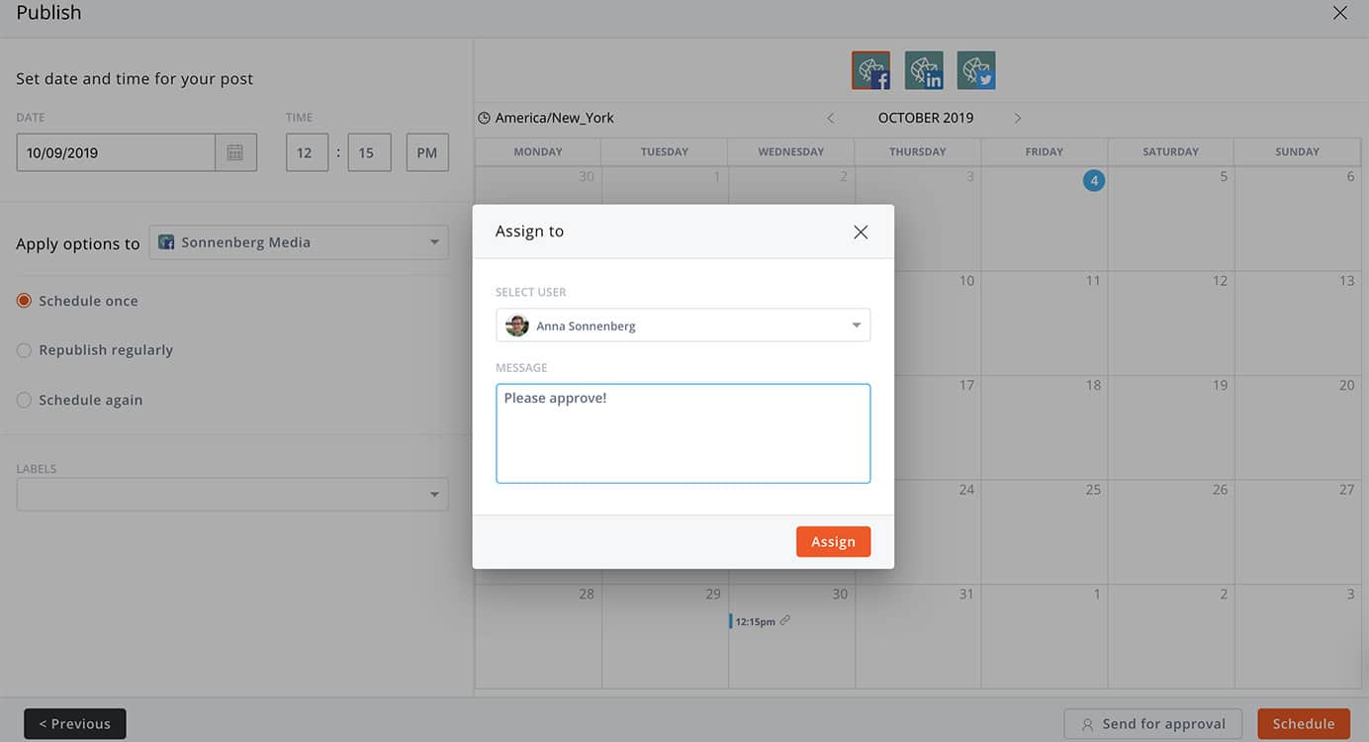Click the Schedule button
The height and width of the screenshot is (742, 1369).
(x=1304, y=724)
